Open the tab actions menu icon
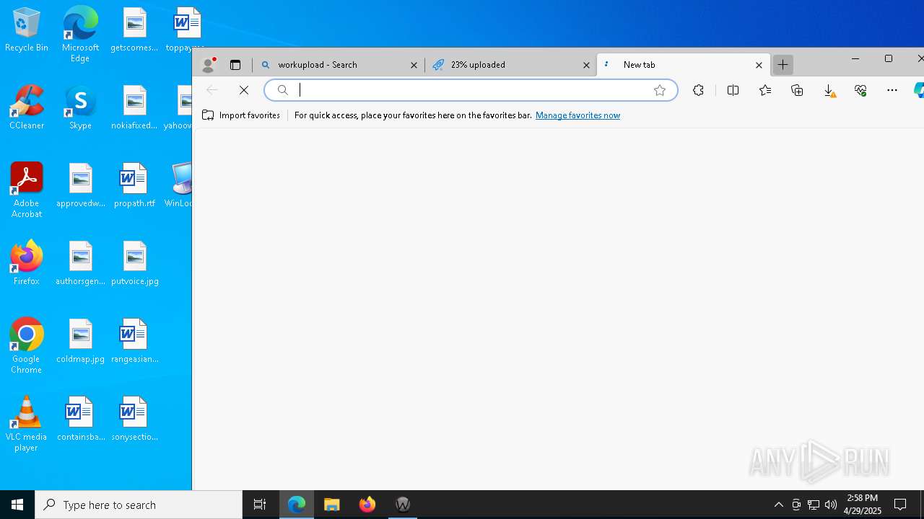The image size is (924, 519). [x=235, y=65]
